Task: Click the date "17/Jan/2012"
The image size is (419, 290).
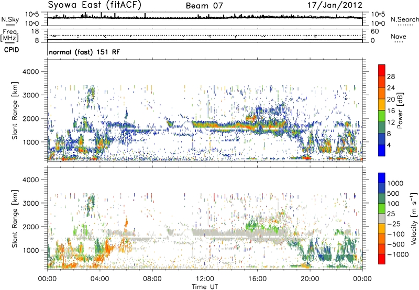Action: 335,5
